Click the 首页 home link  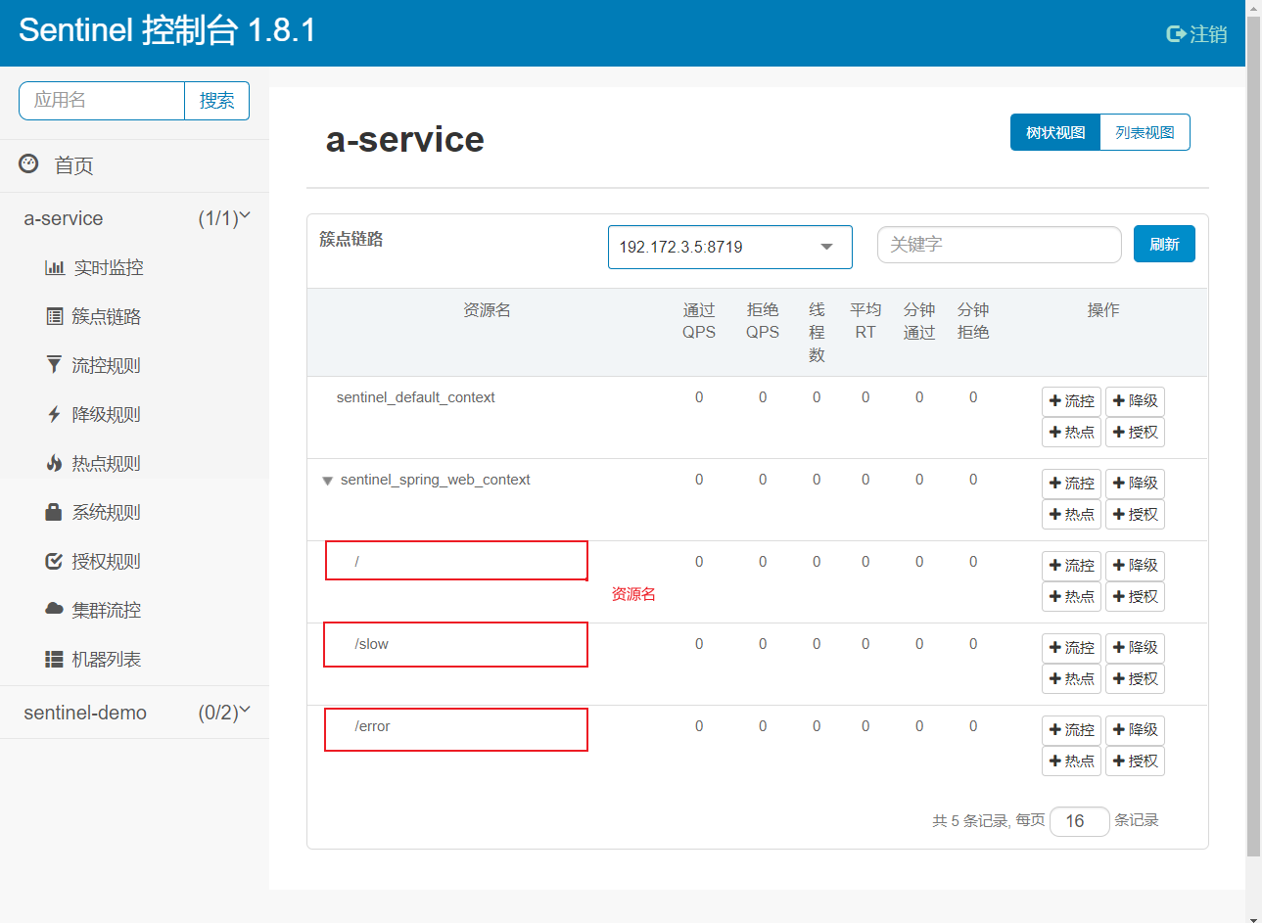point(73,165)
